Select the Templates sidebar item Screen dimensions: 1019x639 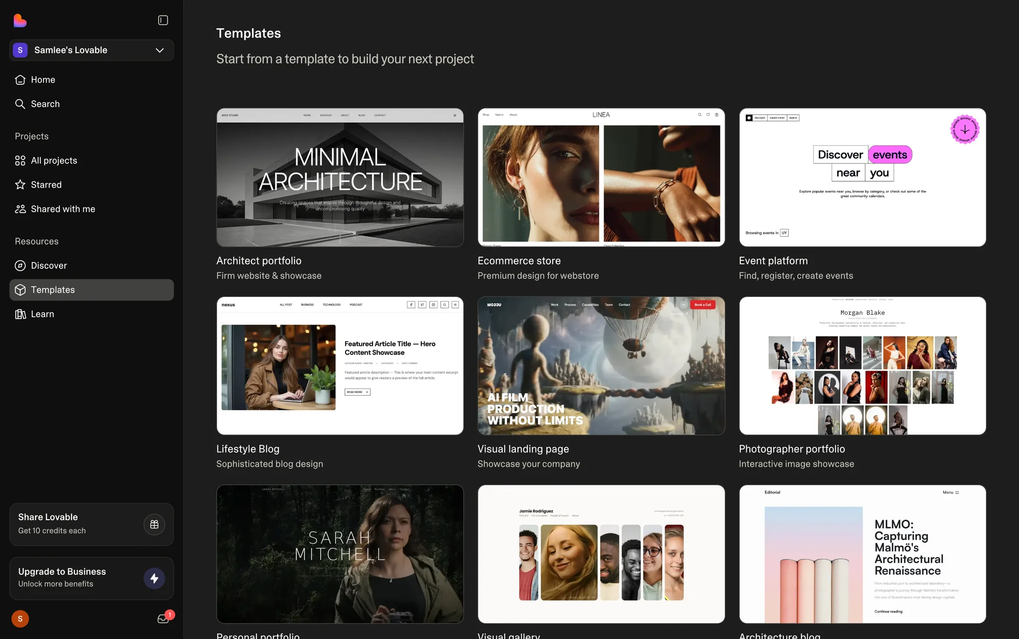(x=53, y=290)
